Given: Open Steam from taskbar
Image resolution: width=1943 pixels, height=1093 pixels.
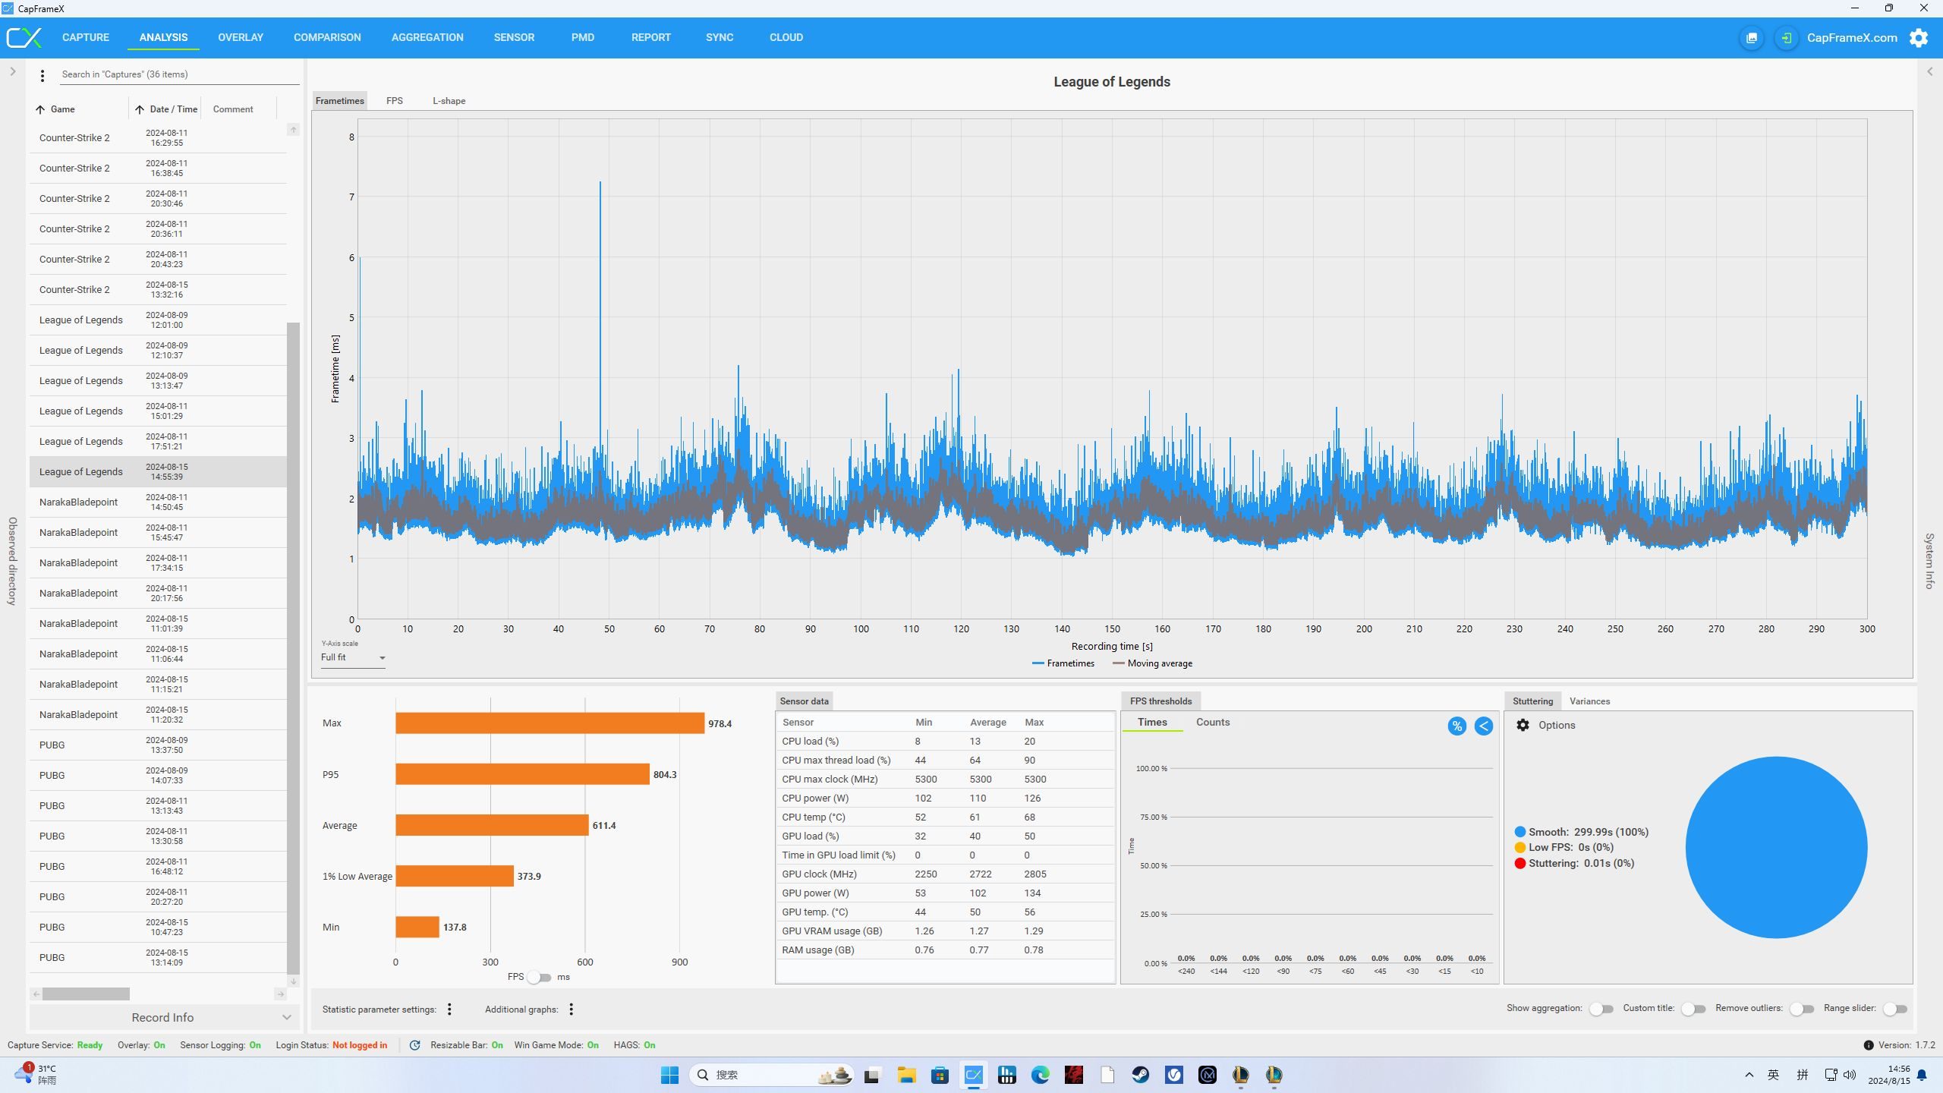Looking at the screenshot, I should tap(1140, 1075).
